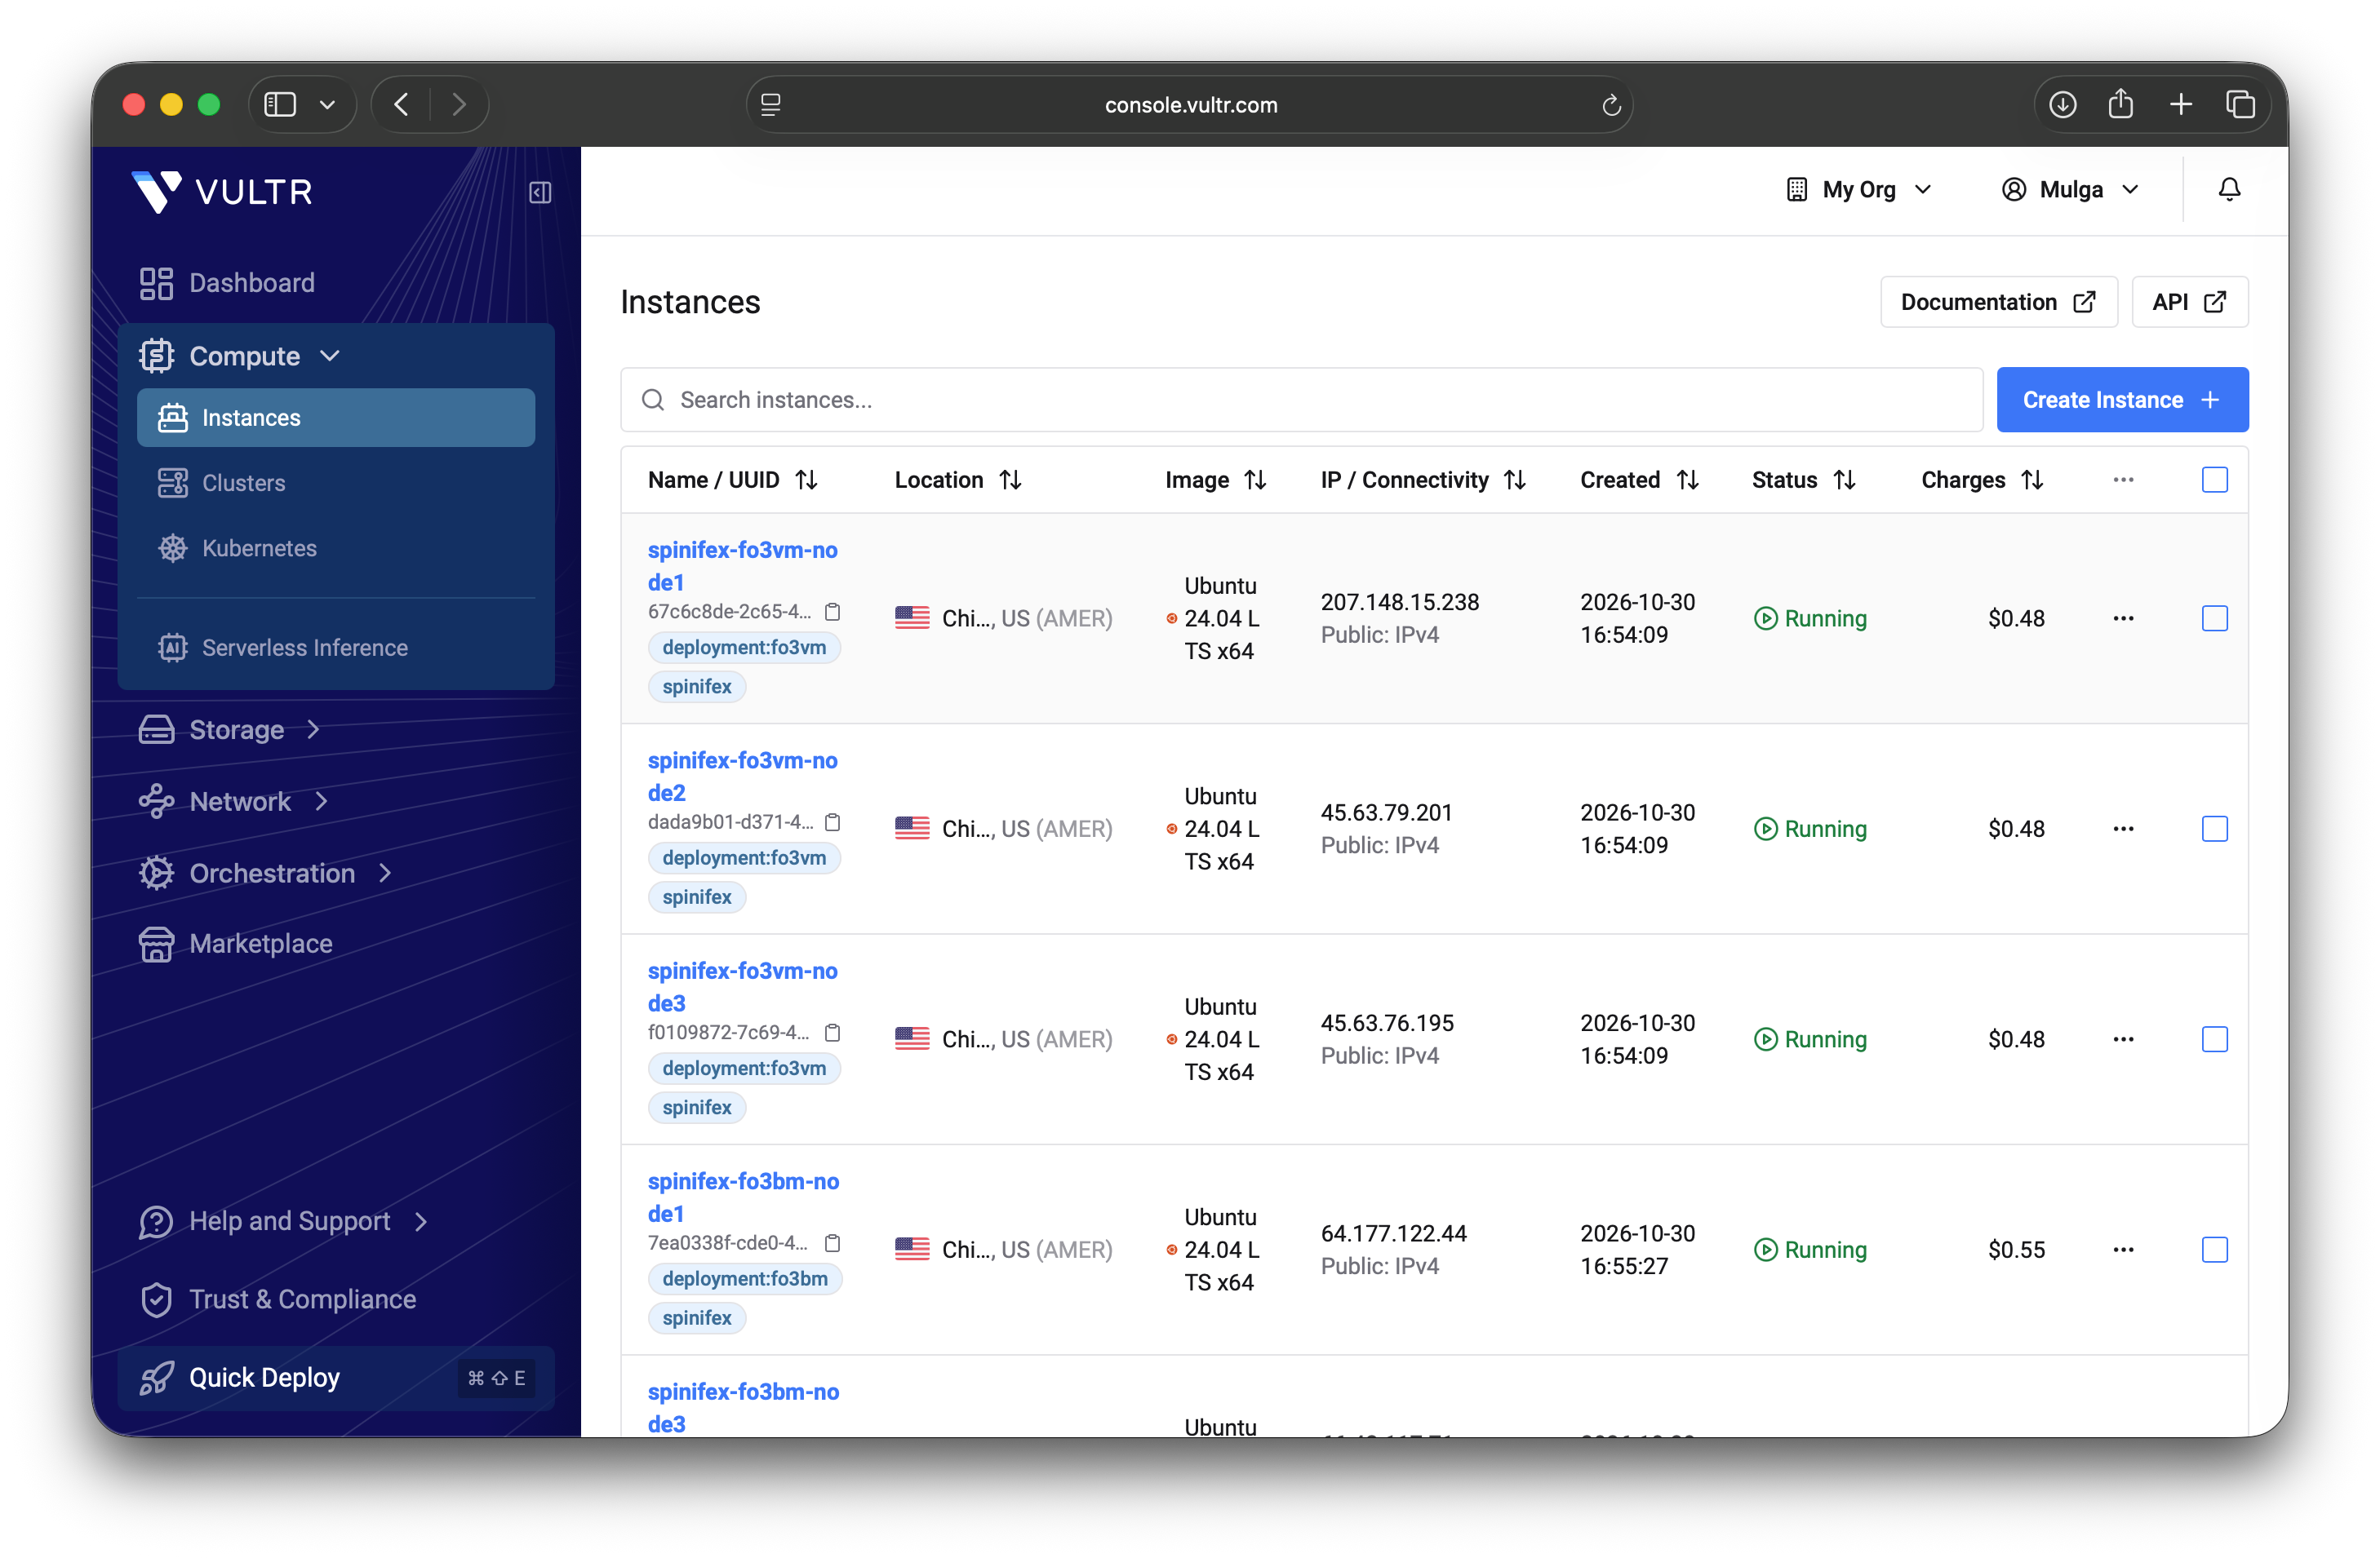2380x1558 pixels.
Task: Tick checkbox for spinifex-fo3bm-node1 row
Action: 2214,1249
